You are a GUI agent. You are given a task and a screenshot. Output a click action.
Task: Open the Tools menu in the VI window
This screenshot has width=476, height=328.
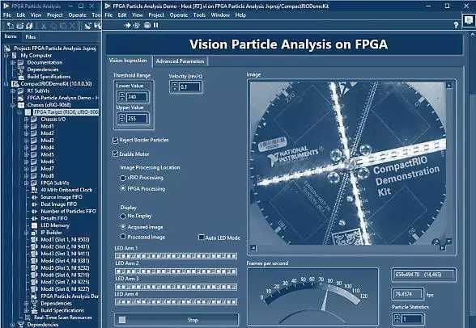pyautogui.click(x=199, y=15)
